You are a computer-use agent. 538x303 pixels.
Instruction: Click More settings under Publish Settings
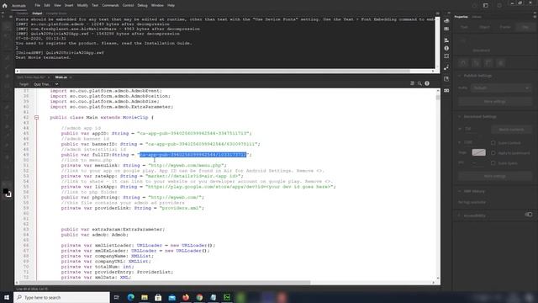pyautogui.click(x=495, y=102)
